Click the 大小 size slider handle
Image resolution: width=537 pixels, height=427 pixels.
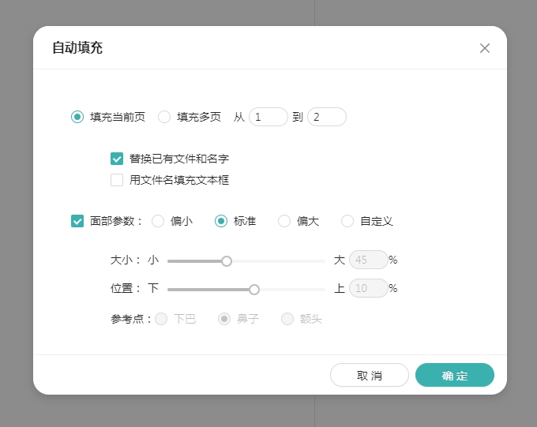click(x=227, y=261)
